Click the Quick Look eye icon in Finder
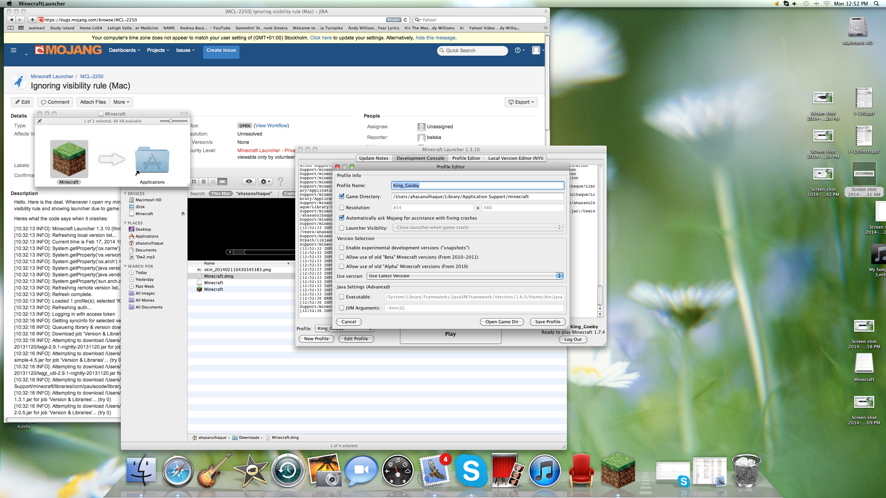The width and height of the screenshot is (886, 498). [249, 181]
